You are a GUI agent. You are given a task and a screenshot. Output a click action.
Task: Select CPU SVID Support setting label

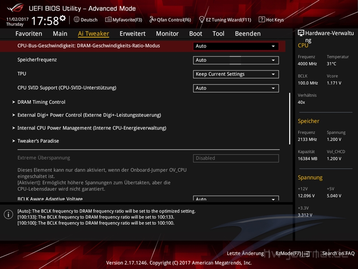(67, 88)
